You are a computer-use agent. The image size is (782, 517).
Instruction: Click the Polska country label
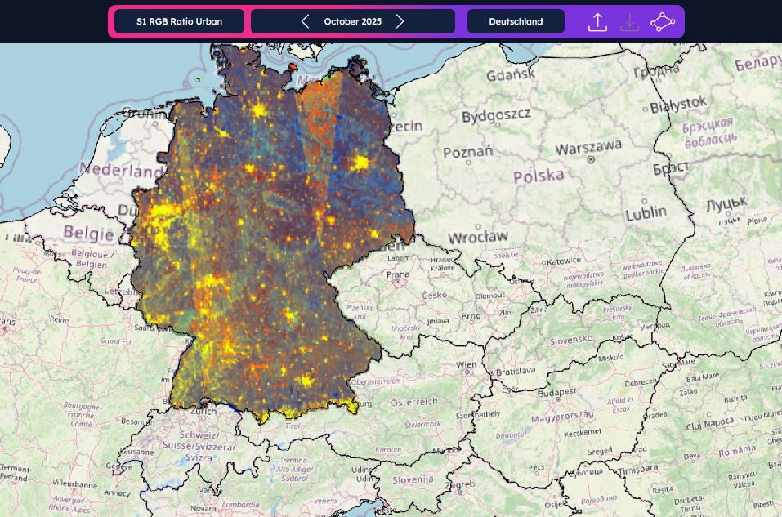[538, 176]
